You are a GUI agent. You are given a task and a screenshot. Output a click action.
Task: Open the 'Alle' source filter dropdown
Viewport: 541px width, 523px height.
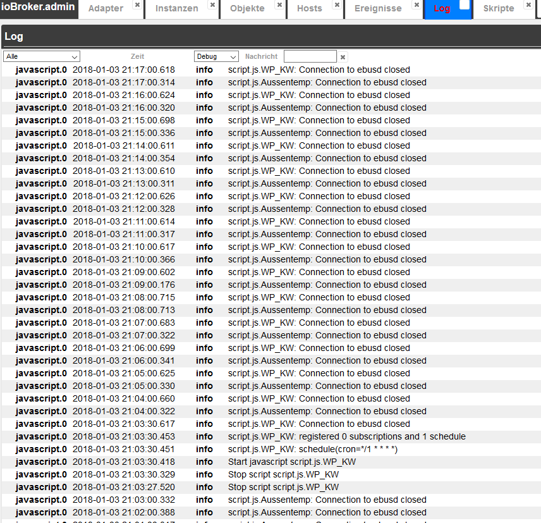[42, 56]
